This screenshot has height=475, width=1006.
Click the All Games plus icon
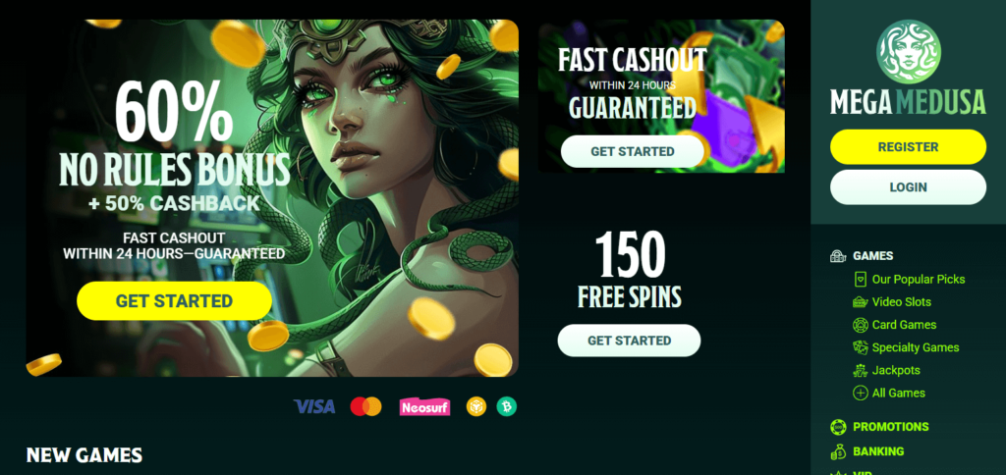click(860, 393)
